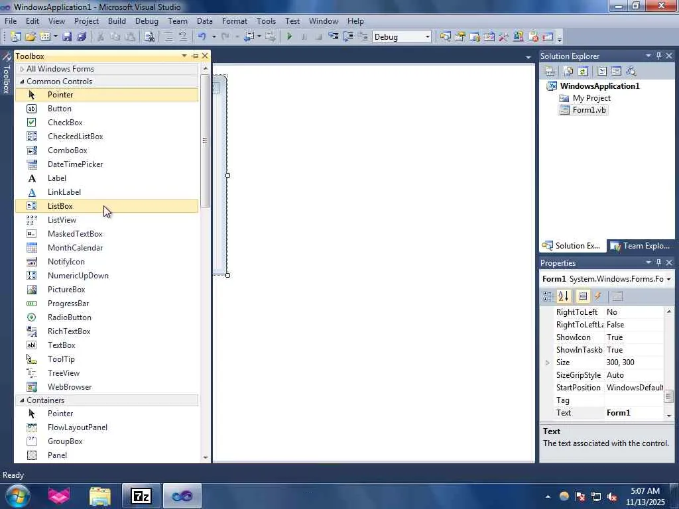Open the Debug menu
This screenshot has height=509, width=679.
tap(147, 21)
